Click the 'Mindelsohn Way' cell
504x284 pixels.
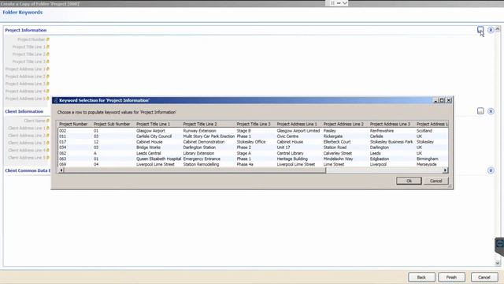[x=338, y=159]
